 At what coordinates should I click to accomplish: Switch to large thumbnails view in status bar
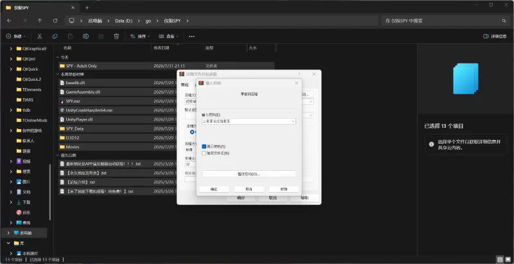508,259
